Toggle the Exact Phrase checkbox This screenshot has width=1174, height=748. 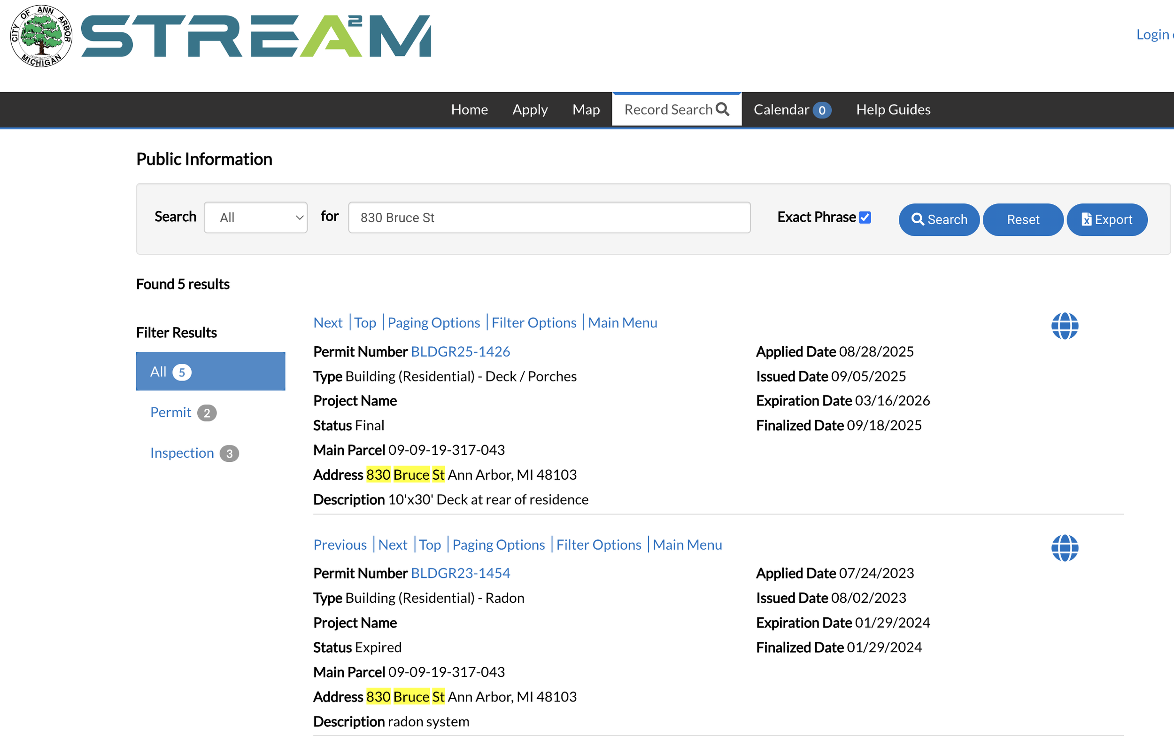(865, 217)
